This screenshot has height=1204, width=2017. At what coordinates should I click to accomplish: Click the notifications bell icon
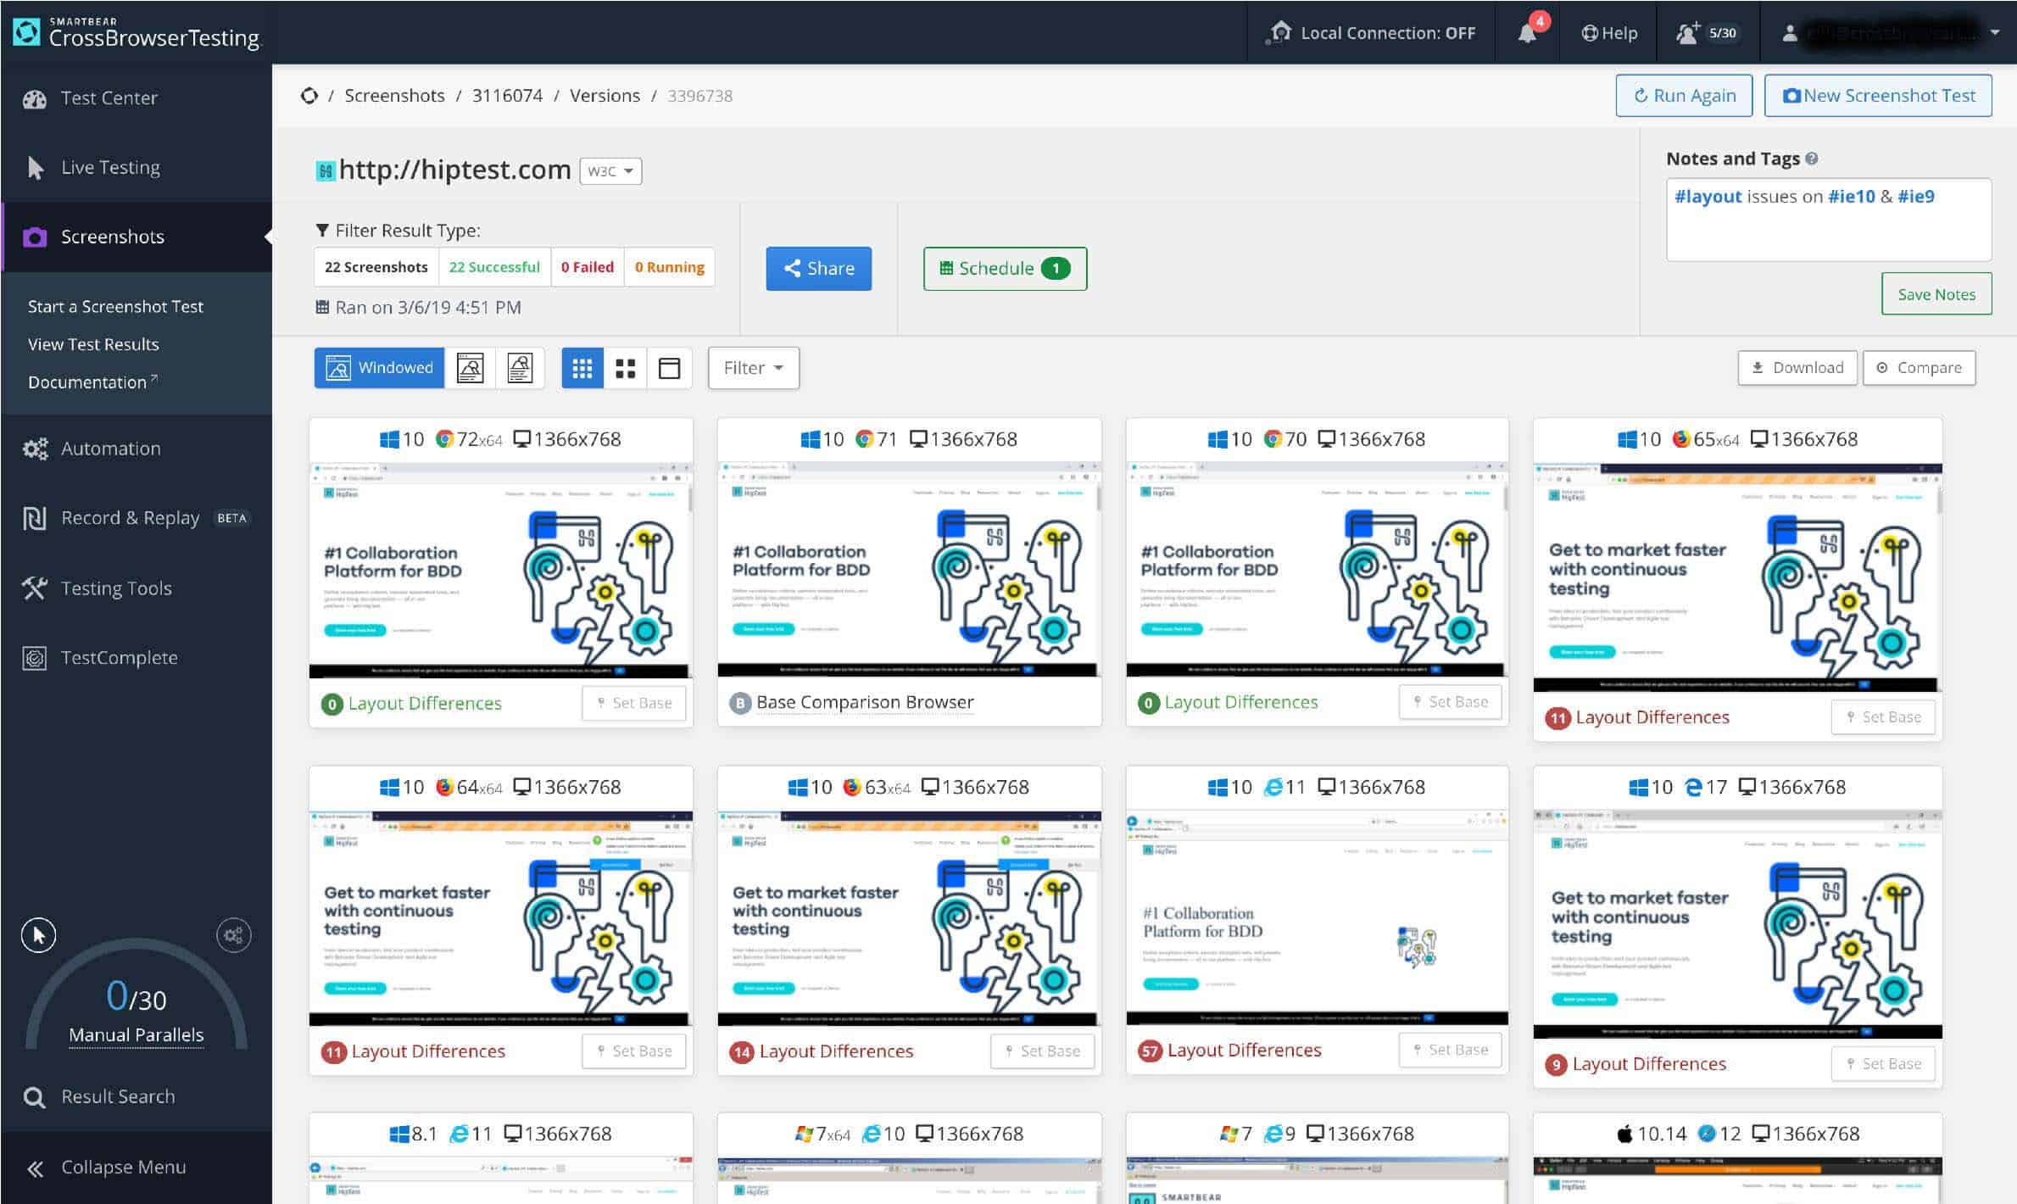point(1527,33)
